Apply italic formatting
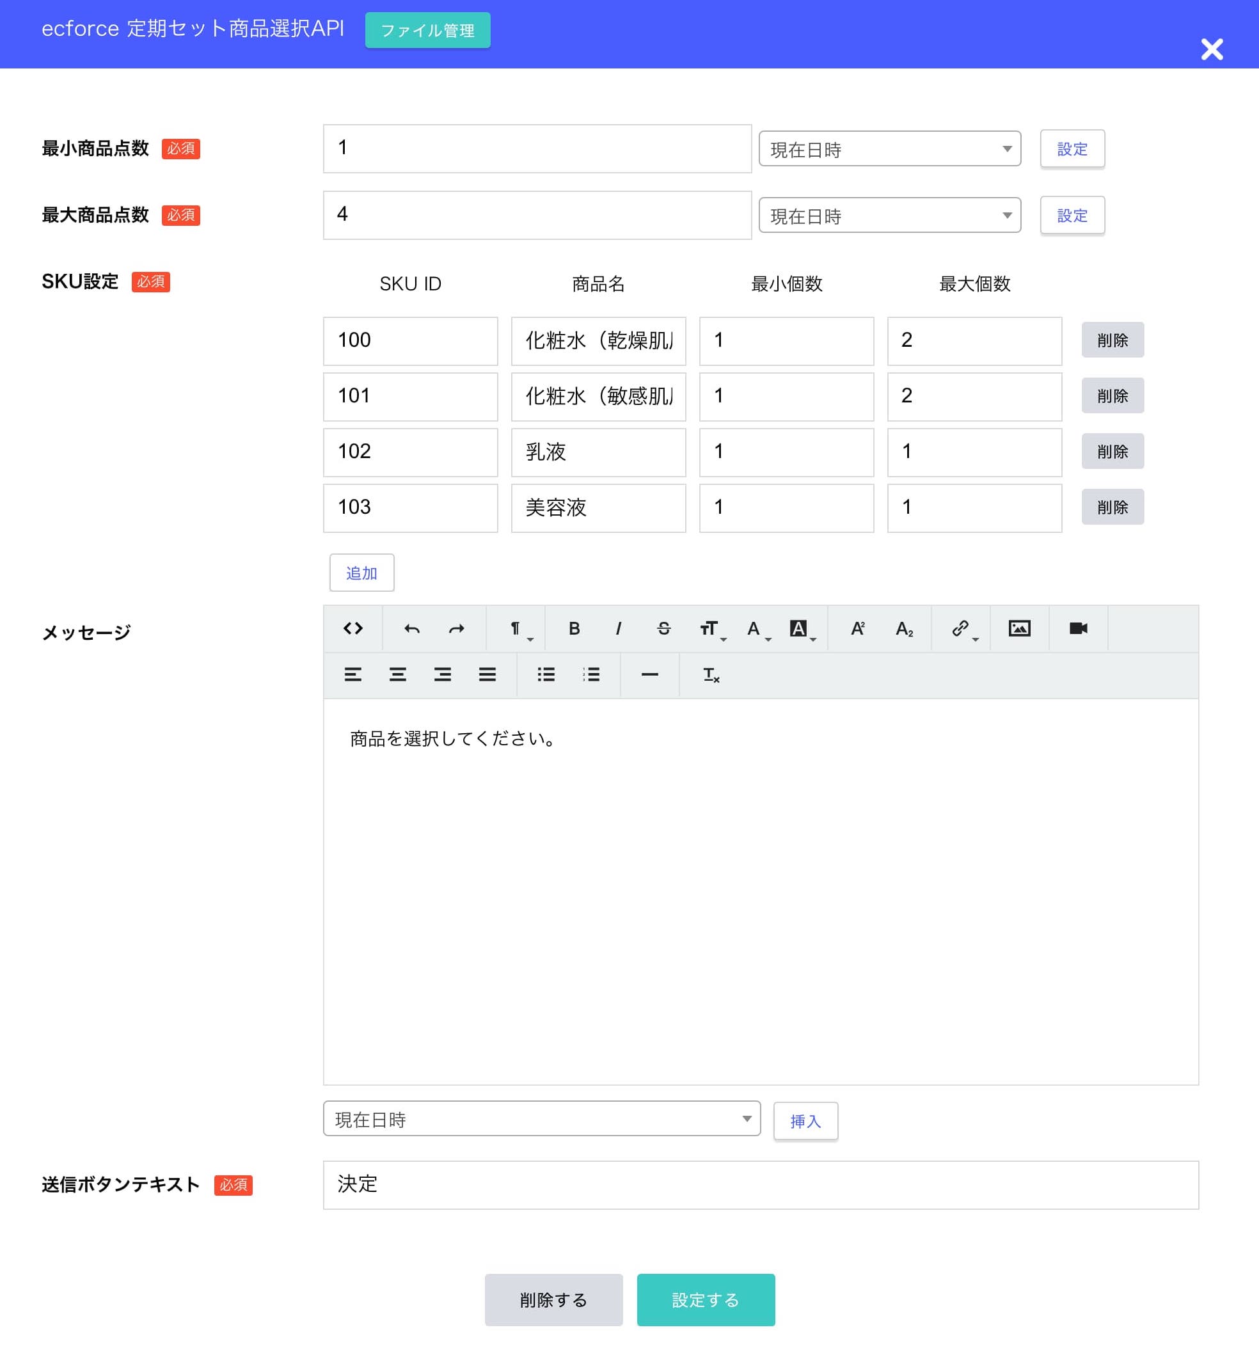 click(619, 628)
